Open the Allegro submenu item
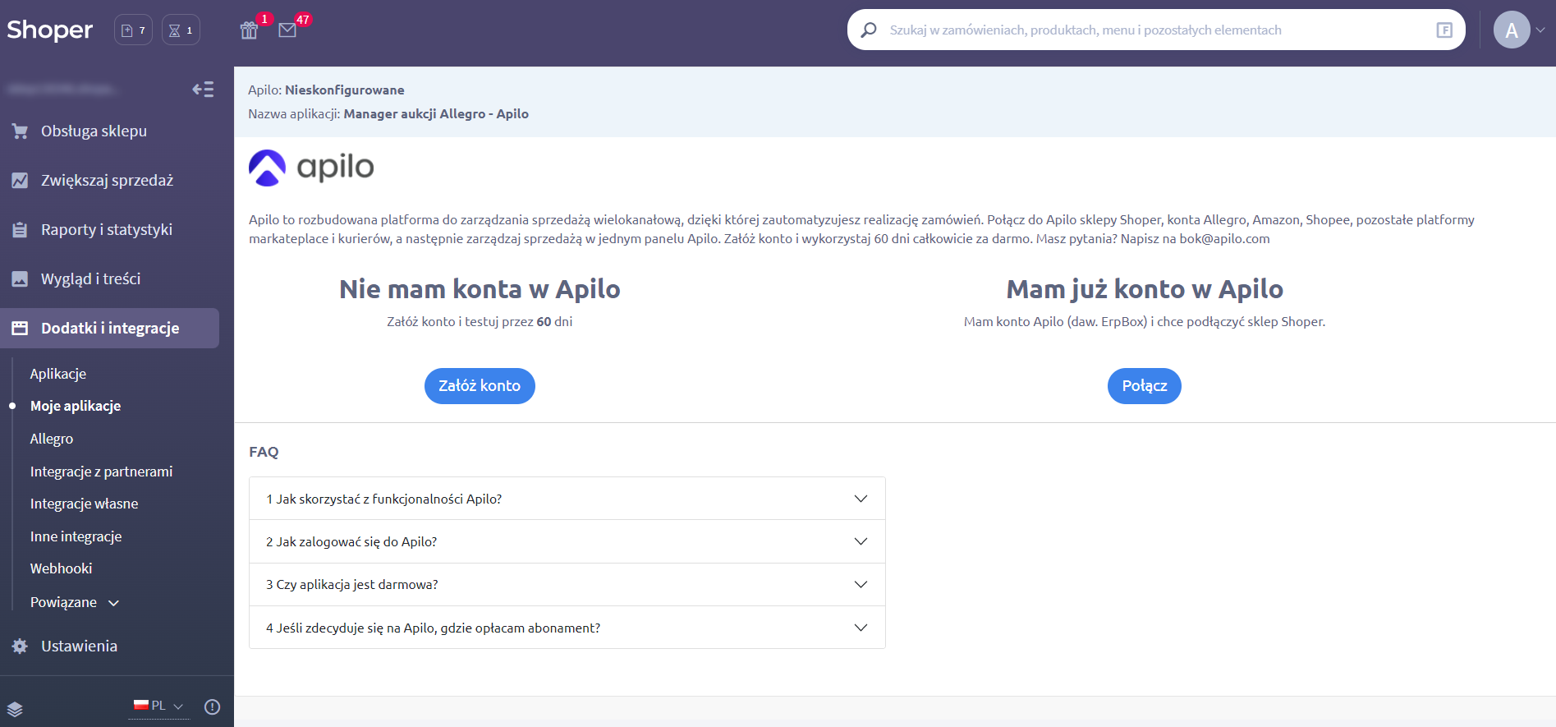Viewport: 1556px width, 727px height. (x=52, y=439)
